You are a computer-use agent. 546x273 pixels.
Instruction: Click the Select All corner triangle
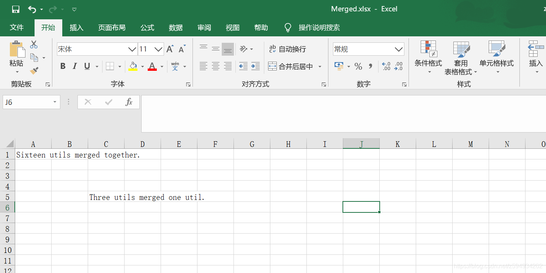pyautogui.click(x=9, y=144)
